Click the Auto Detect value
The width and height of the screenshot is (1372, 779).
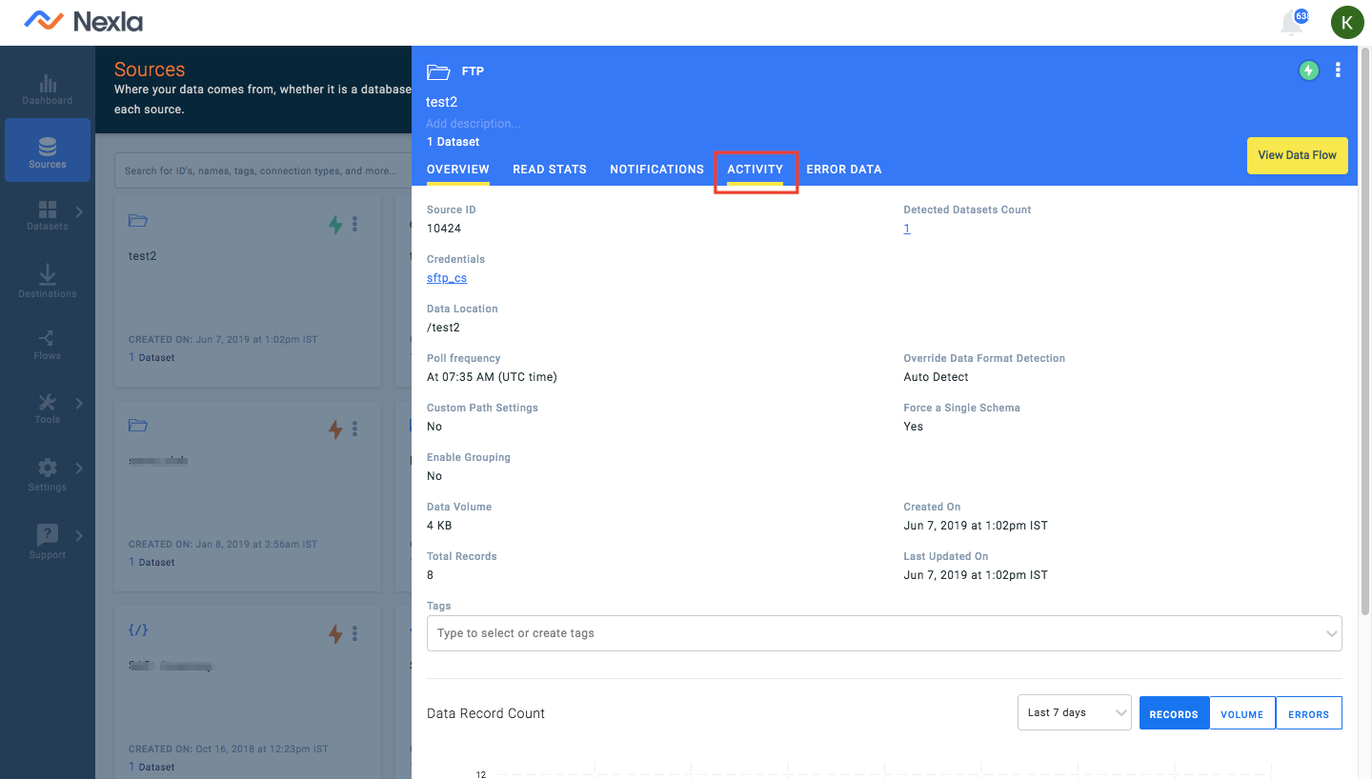pyautogui.click(x=936, y=377)
